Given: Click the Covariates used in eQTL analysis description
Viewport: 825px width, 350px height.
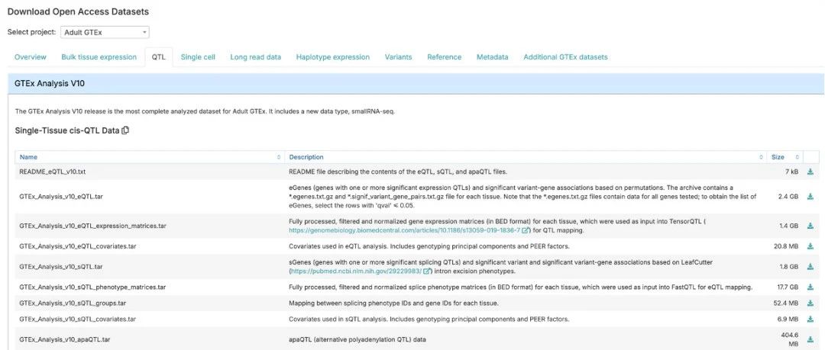Looking at the screenshot, I should tap(429, 246).
